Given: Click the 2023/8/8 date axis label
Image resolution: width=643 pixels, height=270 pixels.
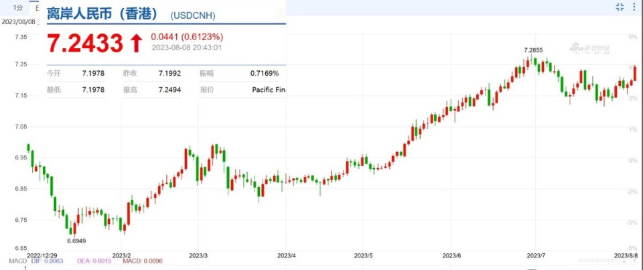Looking at the screenshot, I should click(626, 255).
